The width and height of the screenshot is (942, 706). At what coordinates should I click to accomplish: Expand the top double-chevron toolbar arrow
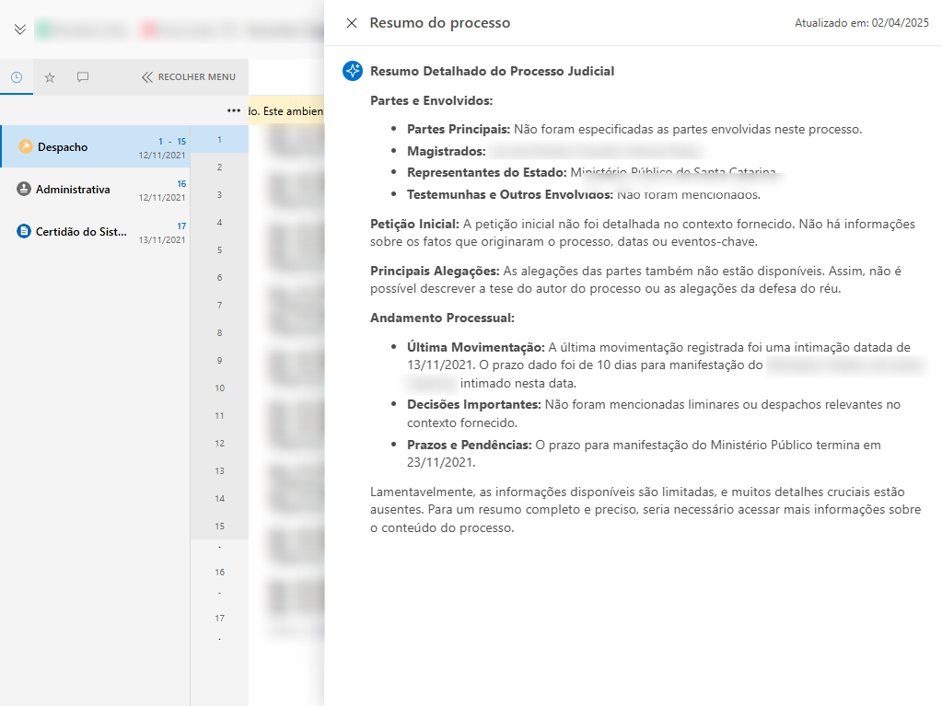coord(20,29)
